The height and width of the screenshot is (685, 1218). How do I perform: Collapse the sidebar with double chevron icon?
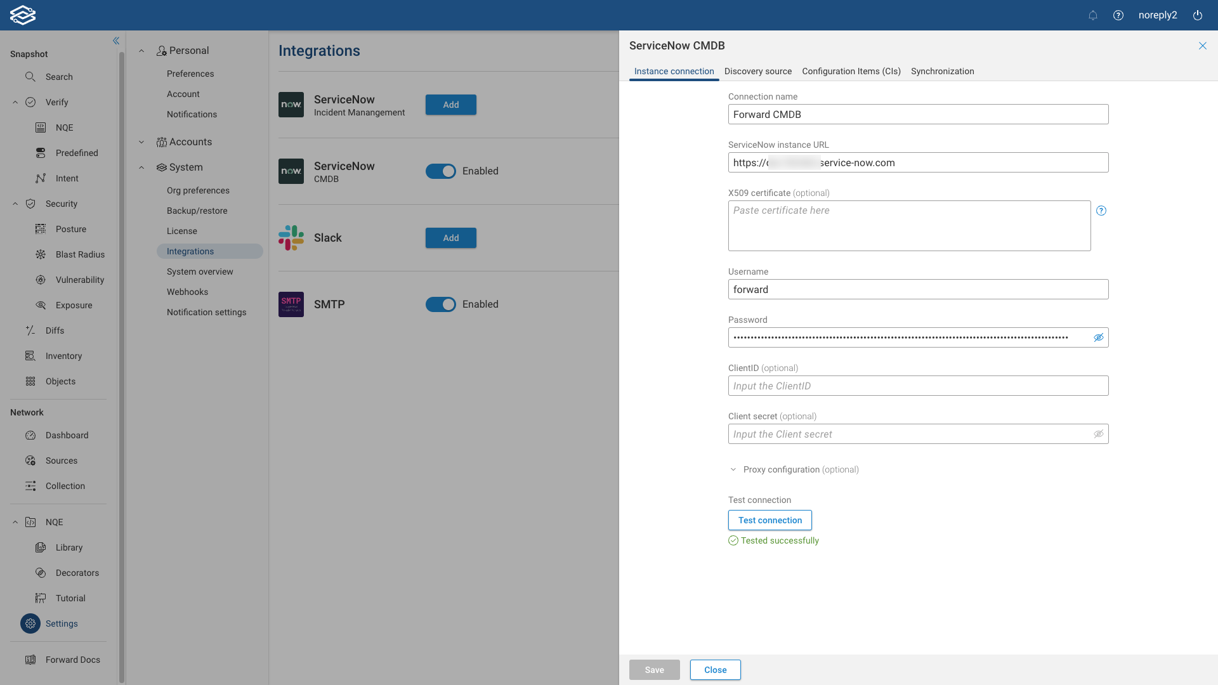[x=116, y=41]
